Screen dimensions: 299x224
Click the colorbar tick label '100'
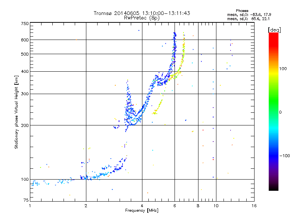click(283, 69)
